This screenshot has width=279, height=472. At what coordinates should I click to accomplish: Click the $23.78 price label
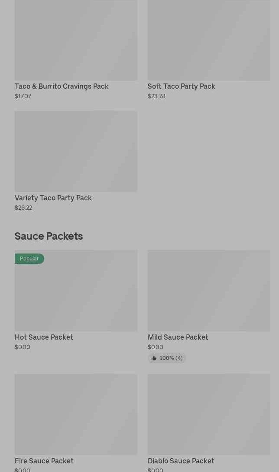click(x=156, y=96)
